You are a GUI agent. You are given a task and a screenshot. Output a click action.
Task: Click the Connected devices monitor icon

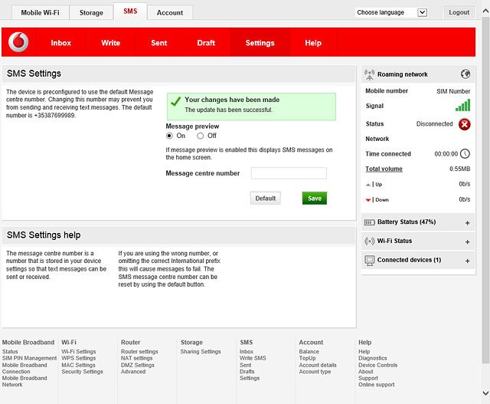[x=369, y=261]
